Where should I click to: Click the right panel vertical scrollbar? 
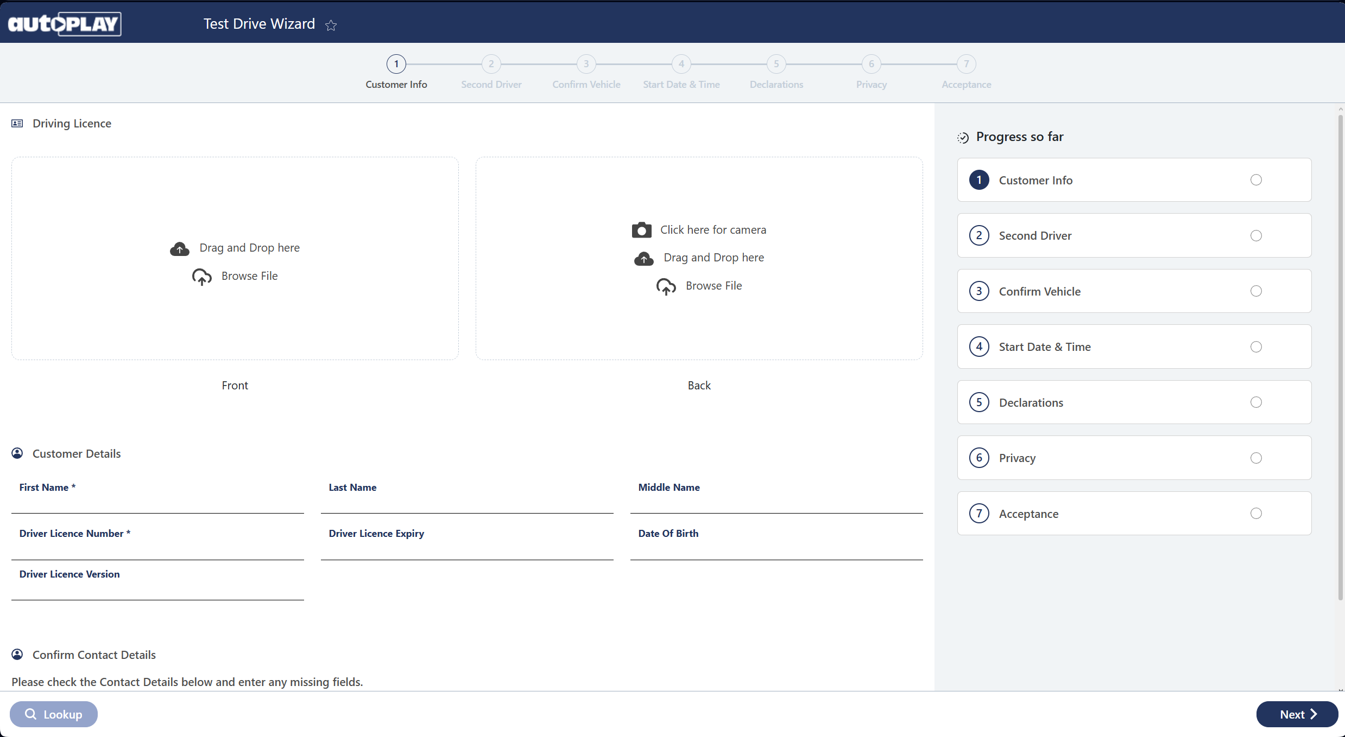click(1340, 358)
